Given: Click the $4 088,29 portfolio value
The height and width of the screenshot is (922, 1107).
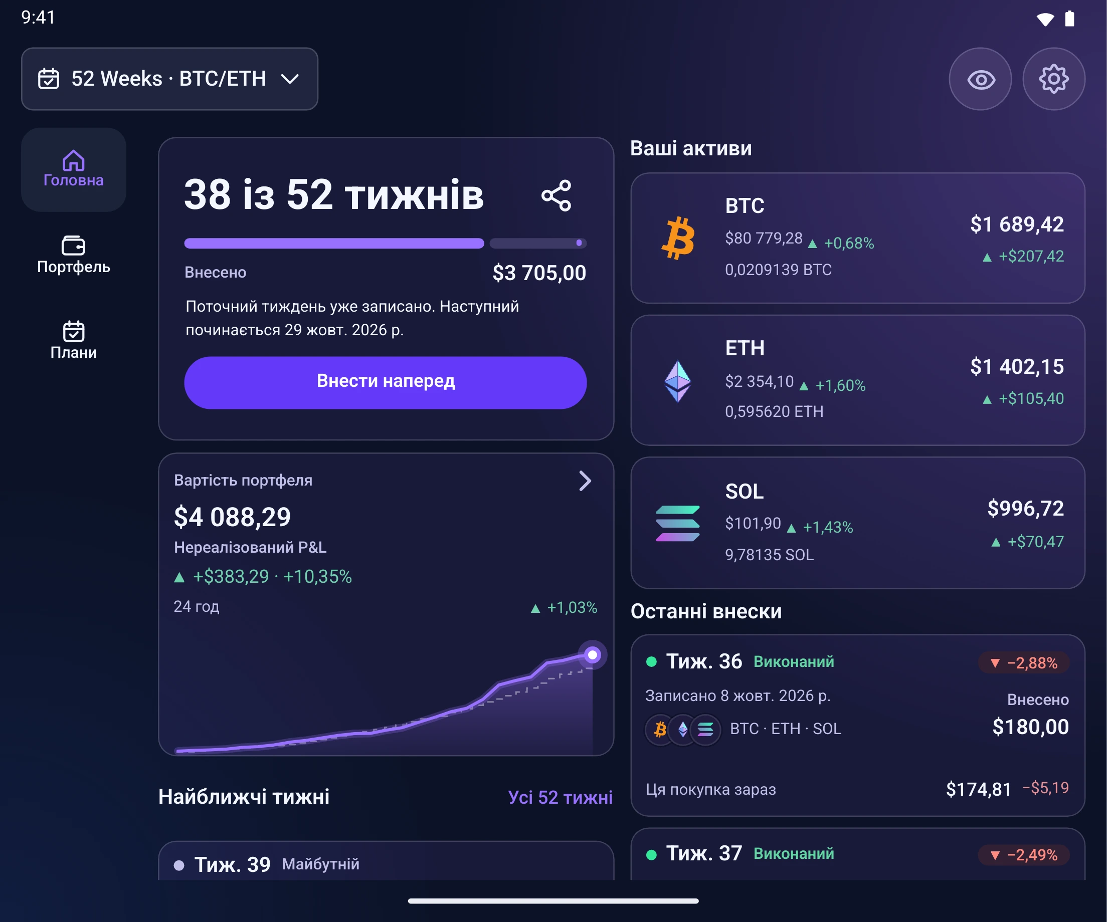Looking at the screenshot, I should (x=233, y=517).
